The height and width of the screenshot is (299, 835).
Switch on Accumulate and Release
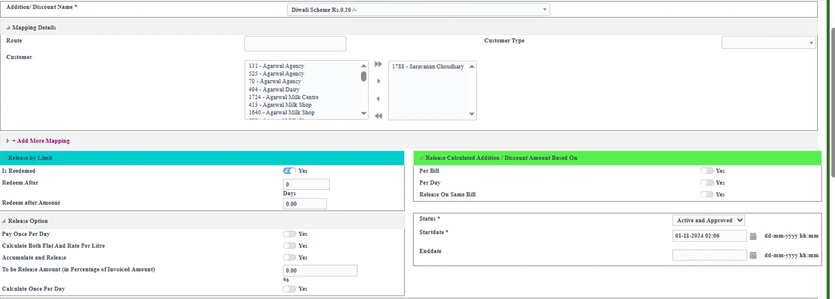click(289, 258)
